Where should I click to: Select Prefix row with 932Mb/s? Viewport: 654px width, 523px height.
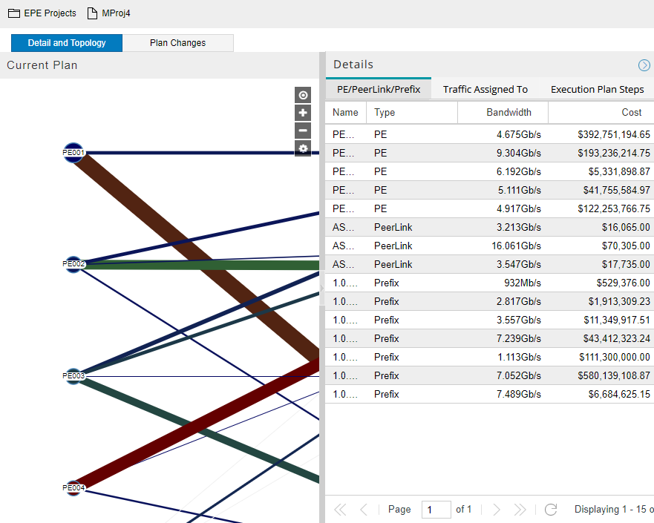pyautogui.click(x=490, y=283)
